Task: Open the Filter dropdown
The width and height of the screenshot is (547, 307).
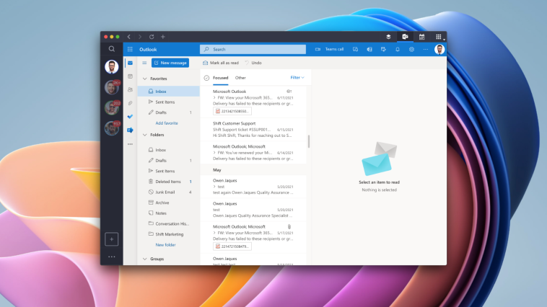Action: [x=297, y=77]
